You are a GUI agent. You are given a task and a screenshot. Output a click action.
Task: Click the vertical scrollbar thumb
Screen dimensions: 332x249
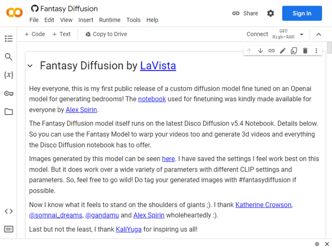(329, 48)
